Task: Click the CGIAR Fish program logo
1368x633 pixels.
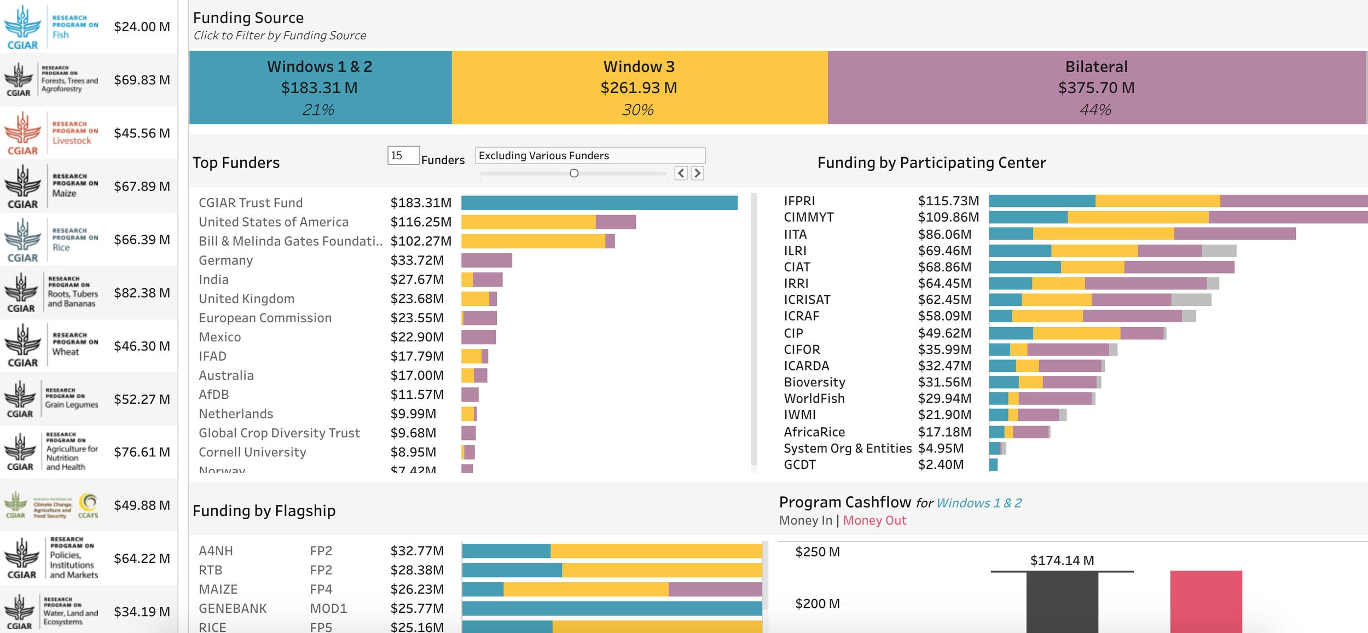Action: coord(51,27)
